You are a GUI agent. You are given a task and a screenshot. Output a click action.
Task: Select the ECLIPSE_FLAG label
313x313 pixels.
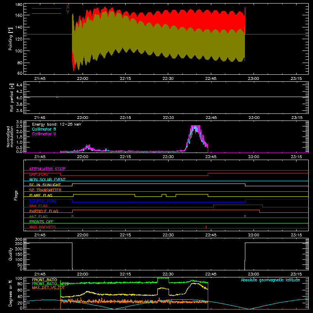coord(43,201)
